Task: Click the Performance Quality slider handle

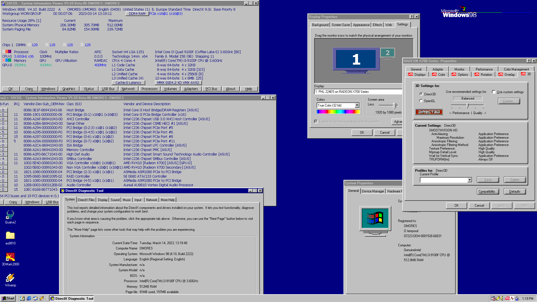Action: click(x=468, y=105)
